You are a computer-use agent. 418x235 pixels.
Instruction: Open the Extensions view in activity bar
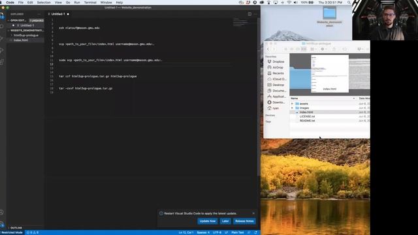pos(1,62)
